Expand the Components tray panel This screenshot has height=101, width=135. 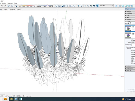pyautogui.click(x=130, y=13)
